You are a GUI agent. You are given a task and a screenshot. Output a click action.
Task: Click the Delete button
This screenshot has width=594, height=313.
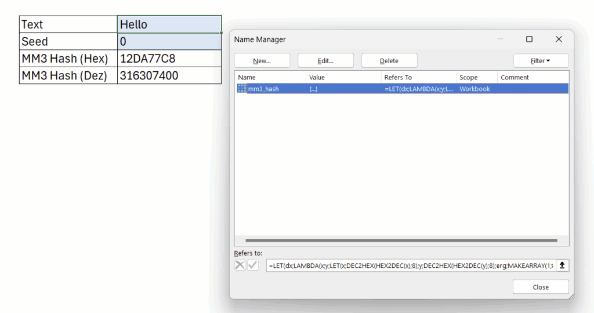tap(389, 61)
